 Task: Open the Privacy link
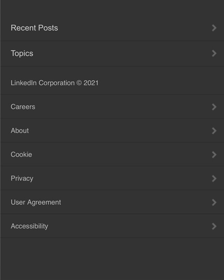coord(112,178)
